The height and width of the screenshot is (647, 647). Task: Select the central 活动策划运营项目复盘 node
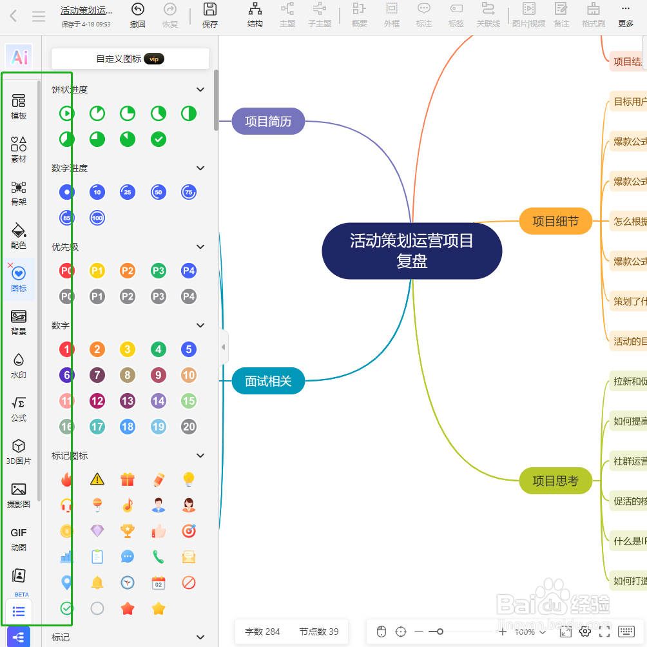pos(412,251)
